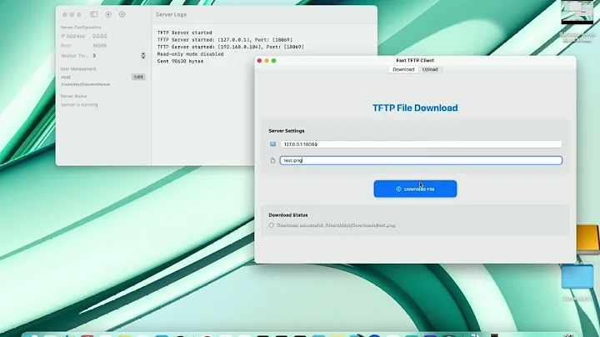Click the 'Server Settings' label
Screen dimensions: 600x337
(287, 131)
